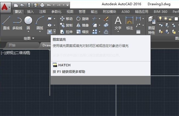The image size is (179, 116).
Task: Click the Offset icon
Action: (106, 32)
